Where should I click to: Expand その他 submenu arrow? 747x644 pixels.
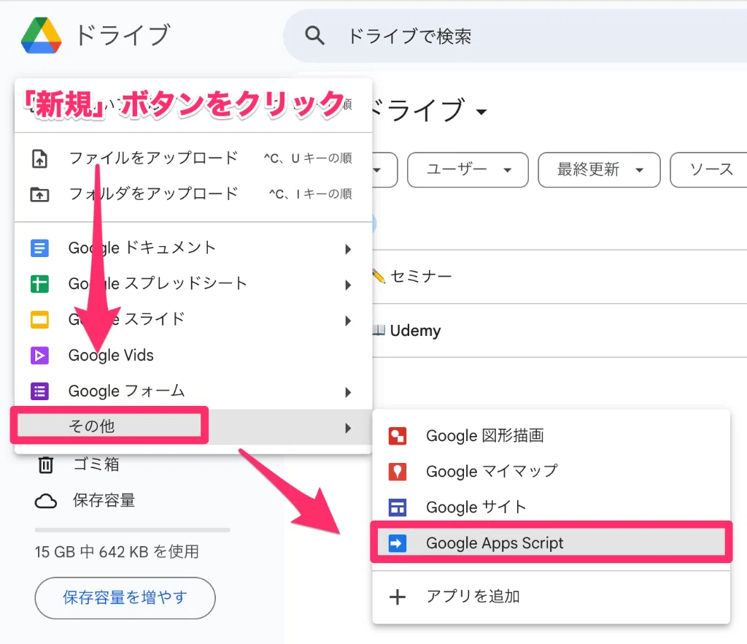[x=348, y=428]
